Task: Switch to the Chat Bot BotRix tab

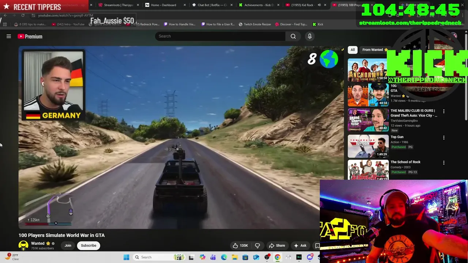Action: (x=212, y=5)
